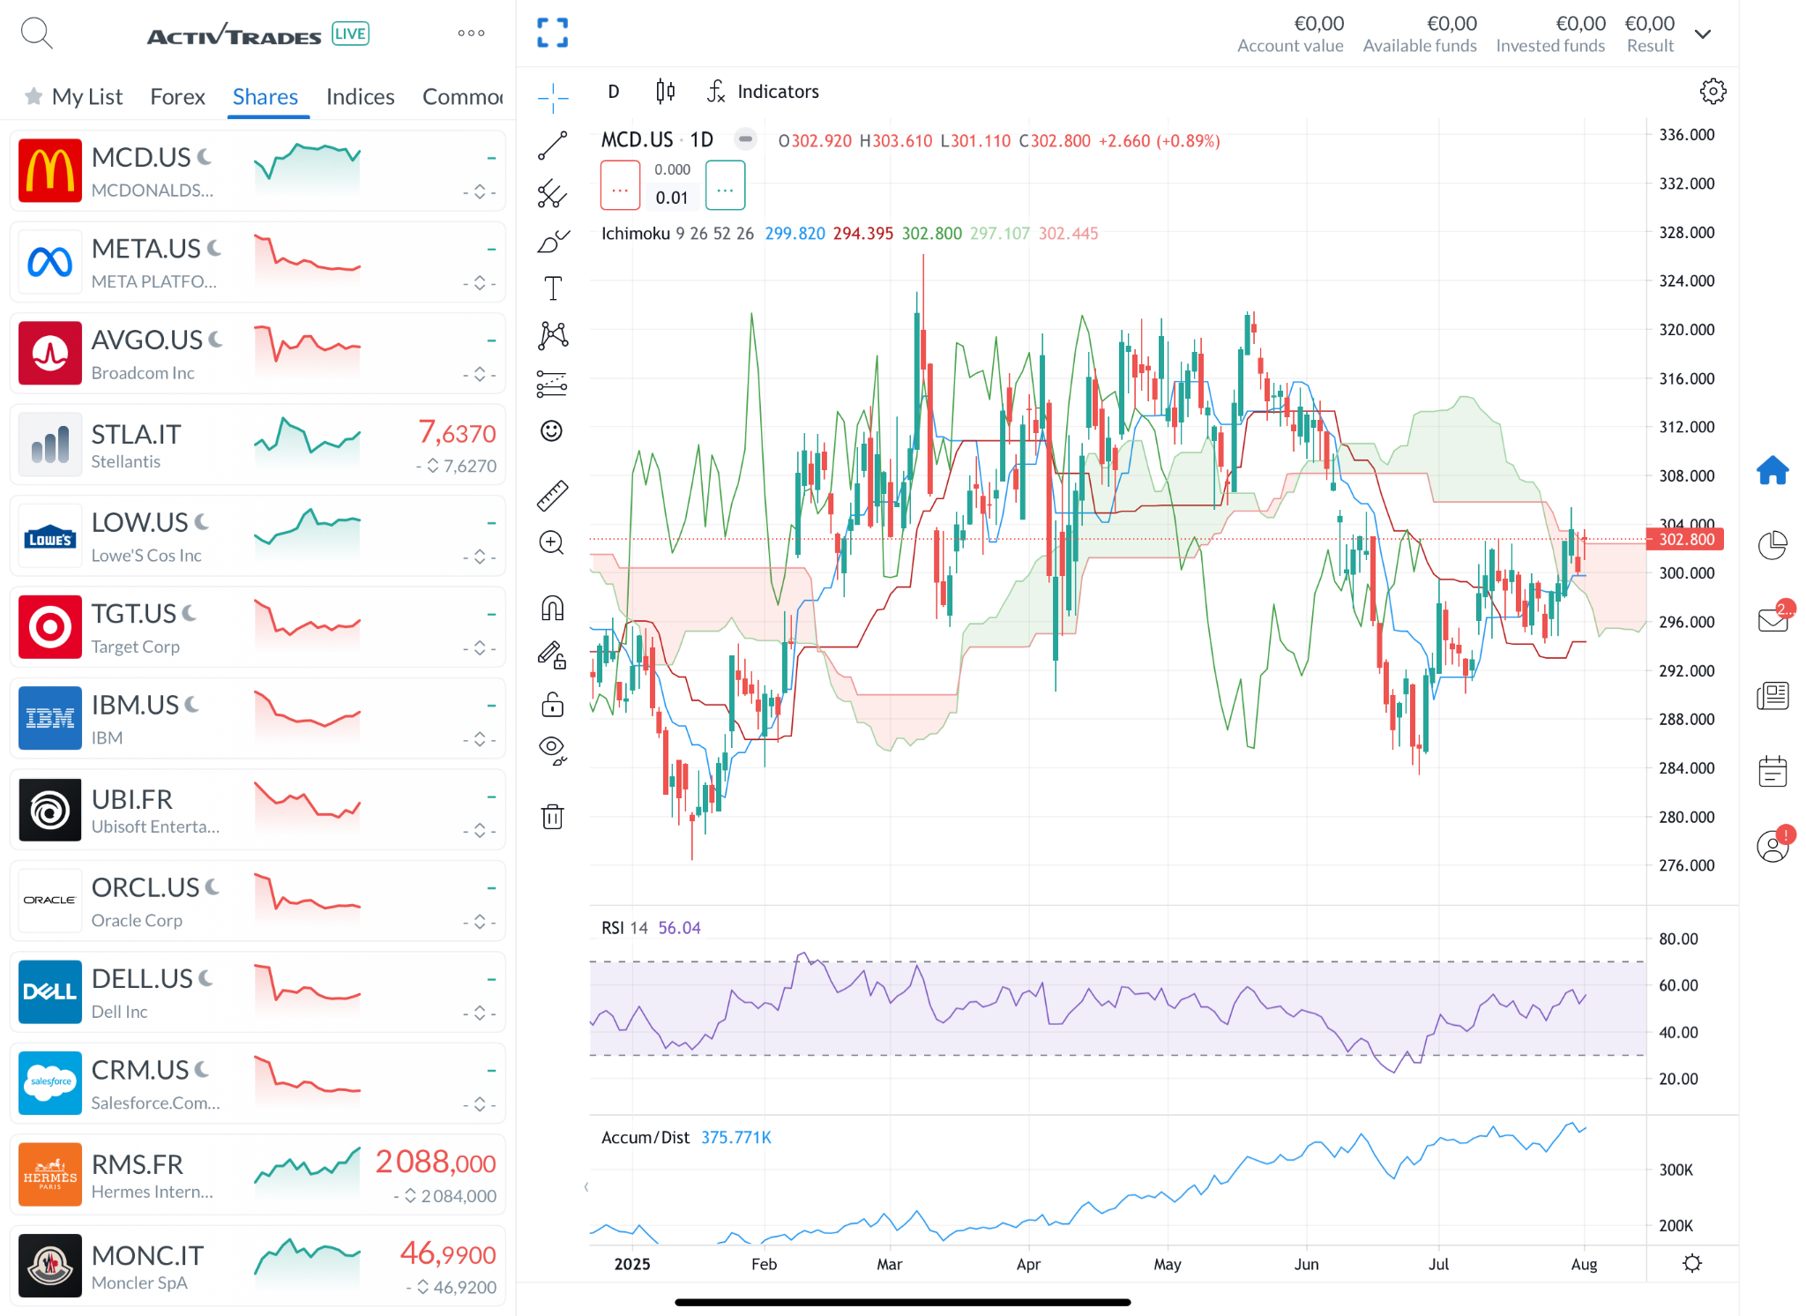This screenshot has width=1806, height=1316.
Task: Select the brush drawing tool
Action: click(x=553, y=241)
